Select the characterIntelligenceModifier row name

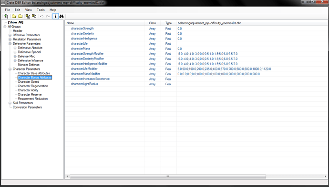coord(89,64)
